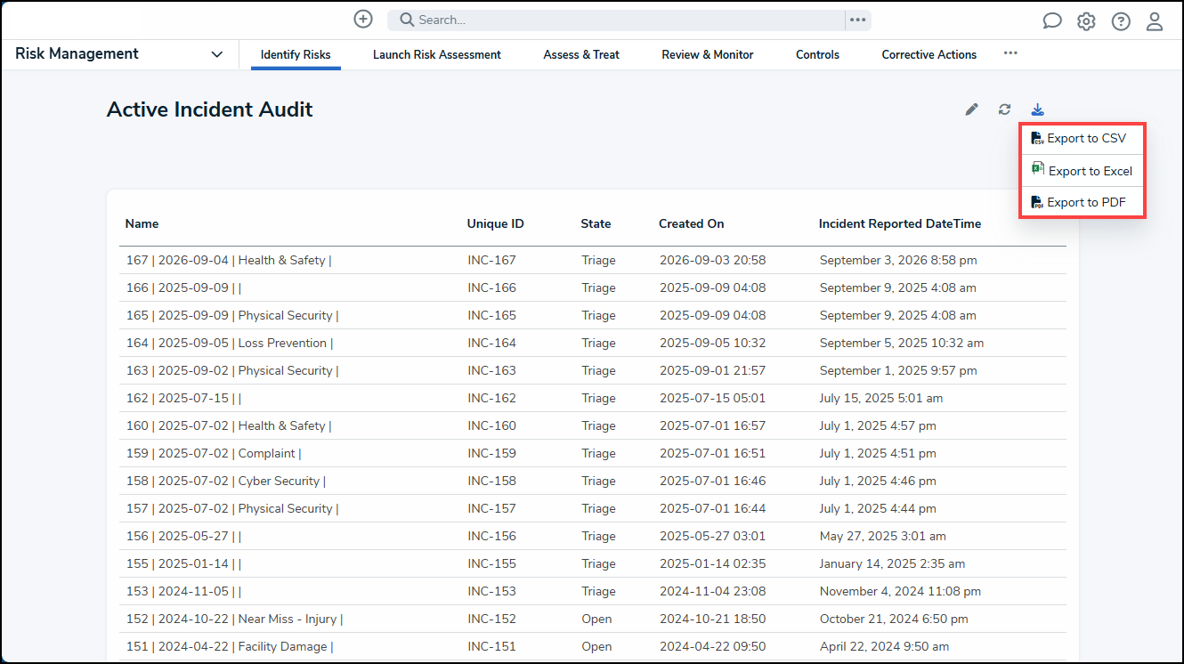Sort by the State column header
Screen dimensions: 1184x664
click(596, 223)
